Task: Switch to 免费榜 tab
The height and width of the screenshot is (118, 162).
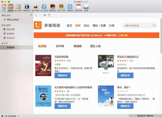Action: [42, 46]
